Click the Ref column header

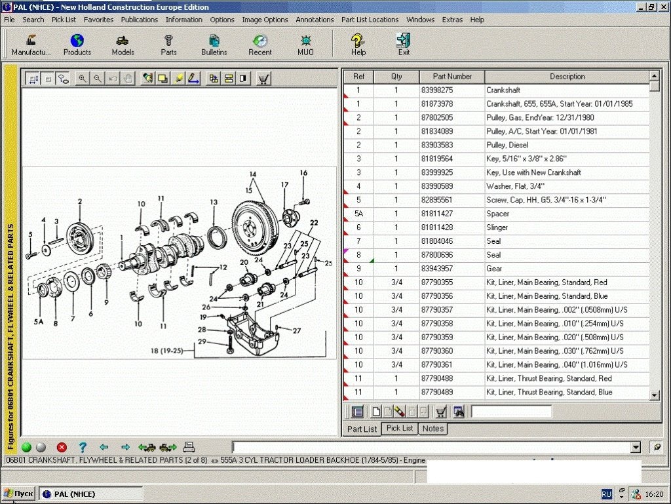click(358, 77)
